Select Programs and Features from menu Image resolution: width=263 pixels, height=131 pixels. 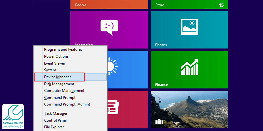(x=63, y=49)
